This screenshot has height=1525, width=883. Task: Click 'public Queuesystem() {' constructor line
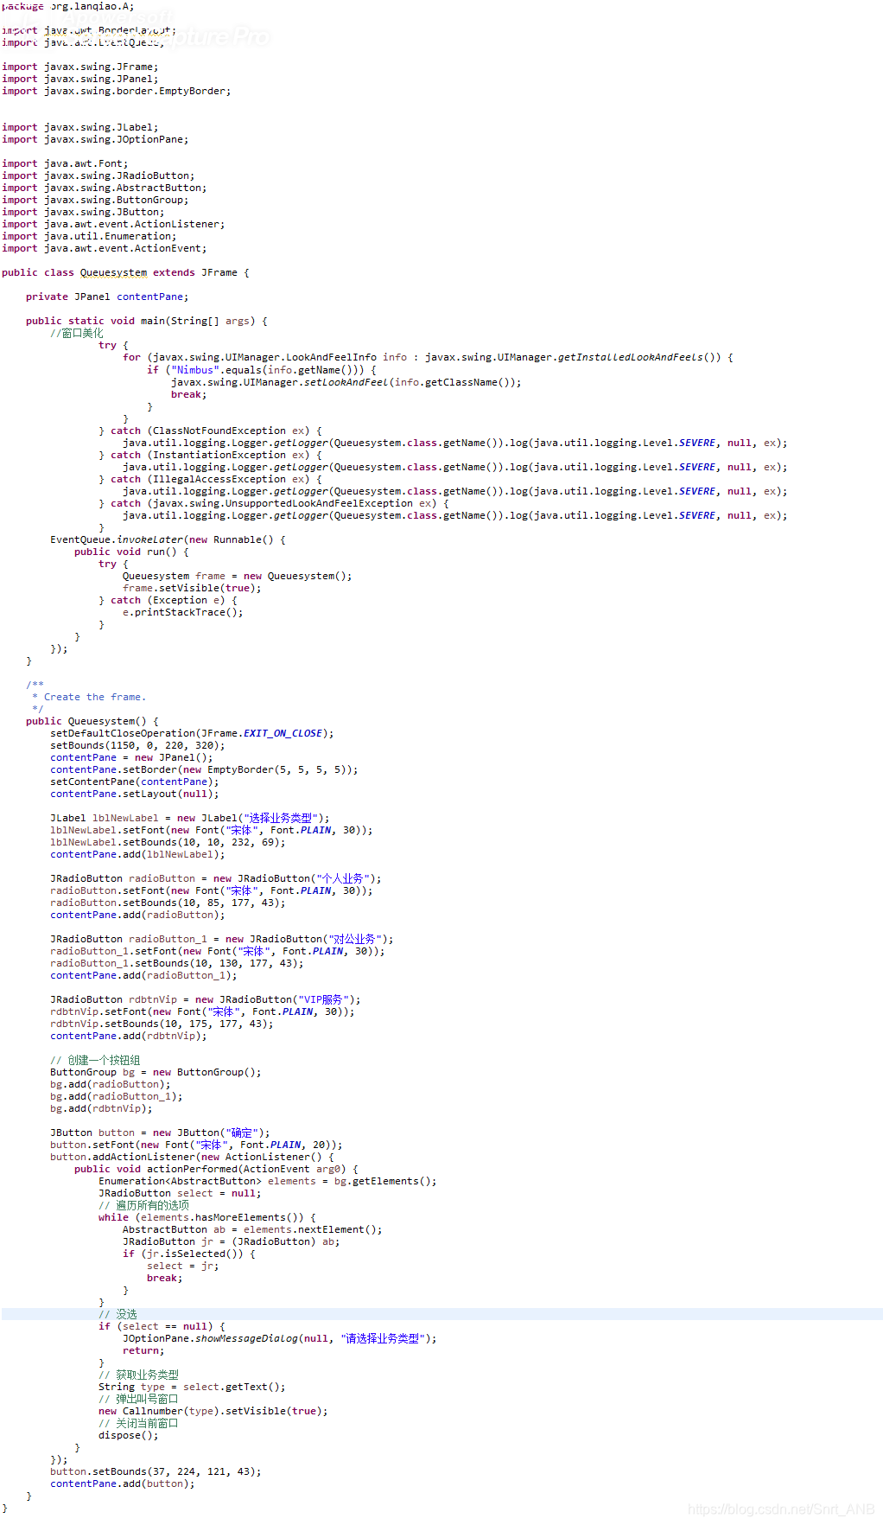[x=92, y=721]
